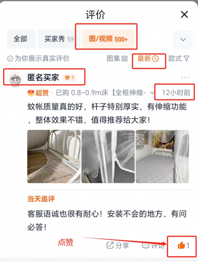Tap the anonymous buyer avatar

click(15, 79)
